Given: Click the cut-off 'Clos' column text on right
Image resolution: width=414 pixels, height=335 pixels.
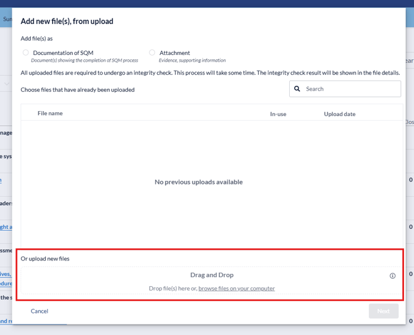Looking at the screenshot, I should point(409,122).
